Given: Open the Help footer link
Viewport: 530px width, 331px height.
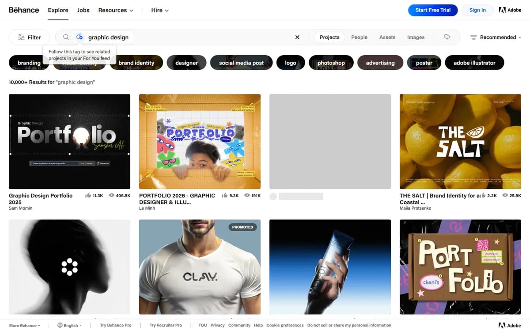Looking at the screenshot, I should 258,325.
